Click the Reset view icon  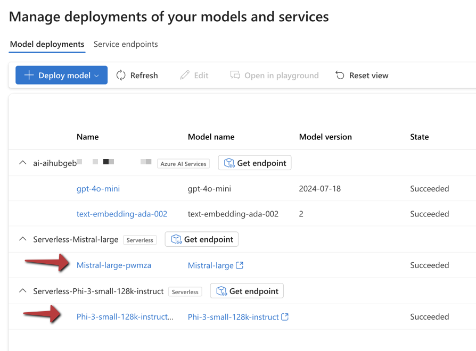(x=340, y=76)
